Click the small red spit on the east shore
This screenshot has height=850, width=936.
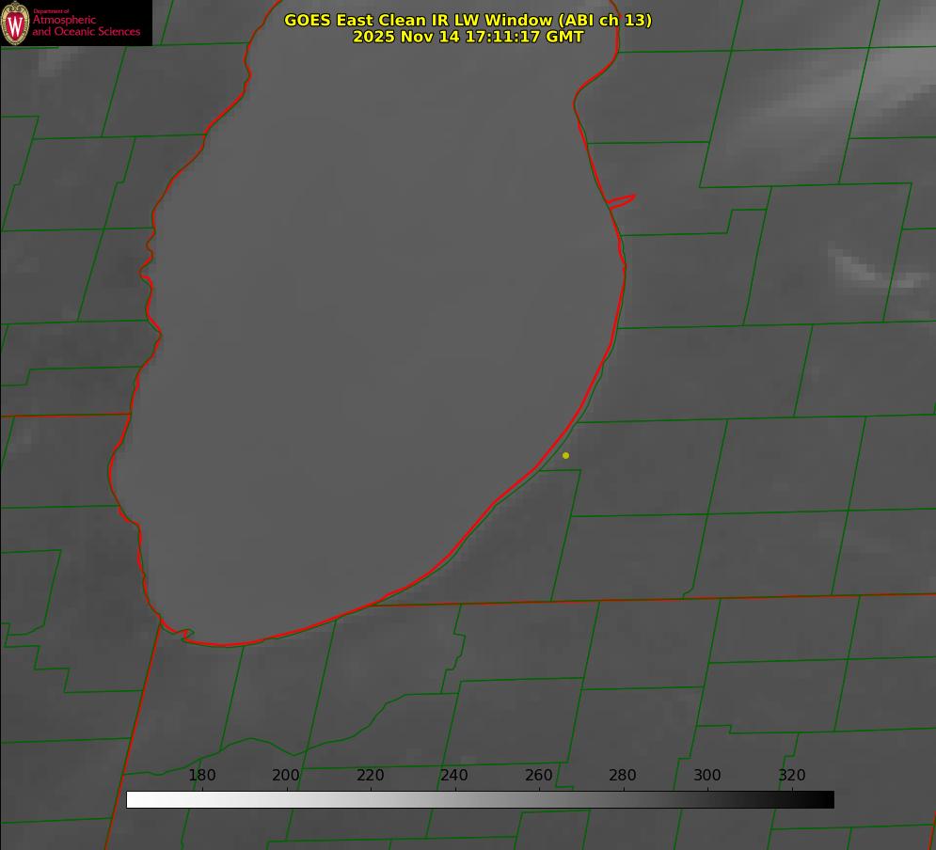(623, 199)
